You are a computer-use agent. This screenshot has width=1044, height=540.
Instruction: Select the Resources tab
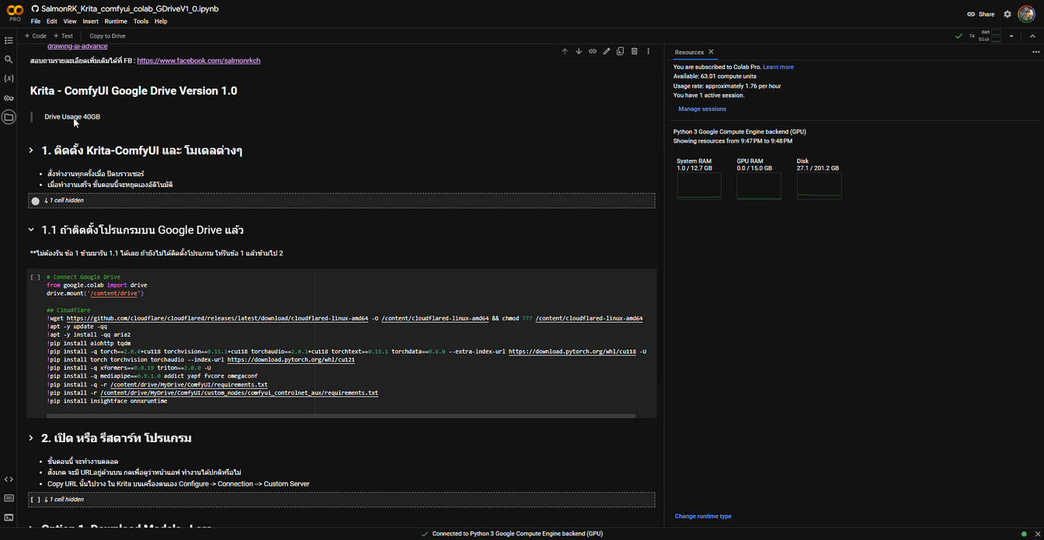(689, 52)
